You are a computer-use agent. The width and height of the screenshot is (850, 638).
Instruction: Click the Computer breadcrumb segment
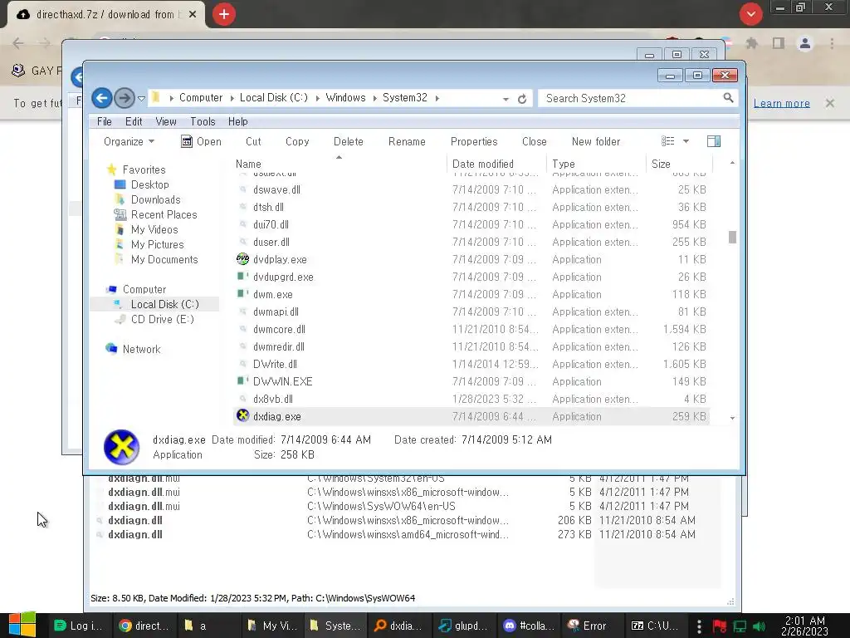(x=201, y=98)
